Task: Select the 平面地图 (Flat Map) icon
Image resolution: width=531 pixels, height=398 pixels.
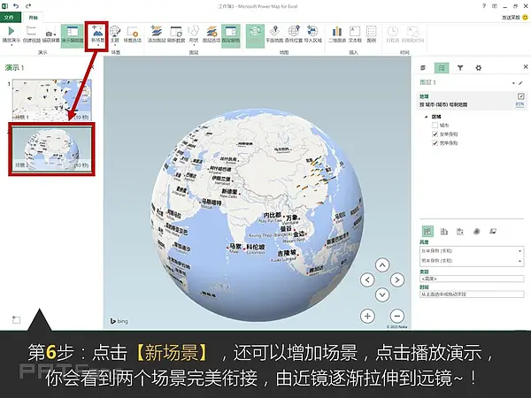Action: coord(255,35)
